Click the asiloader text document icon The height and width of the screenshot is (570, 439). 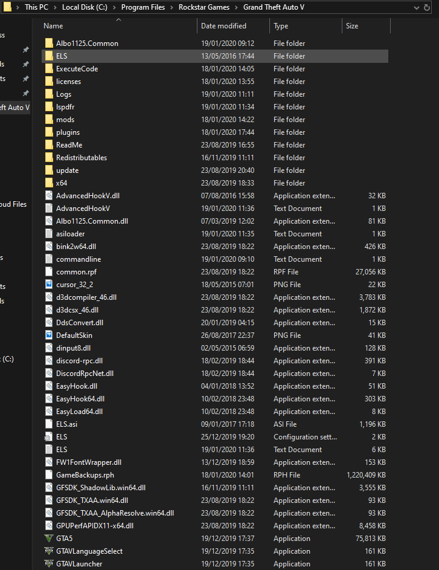pos(49,234)
